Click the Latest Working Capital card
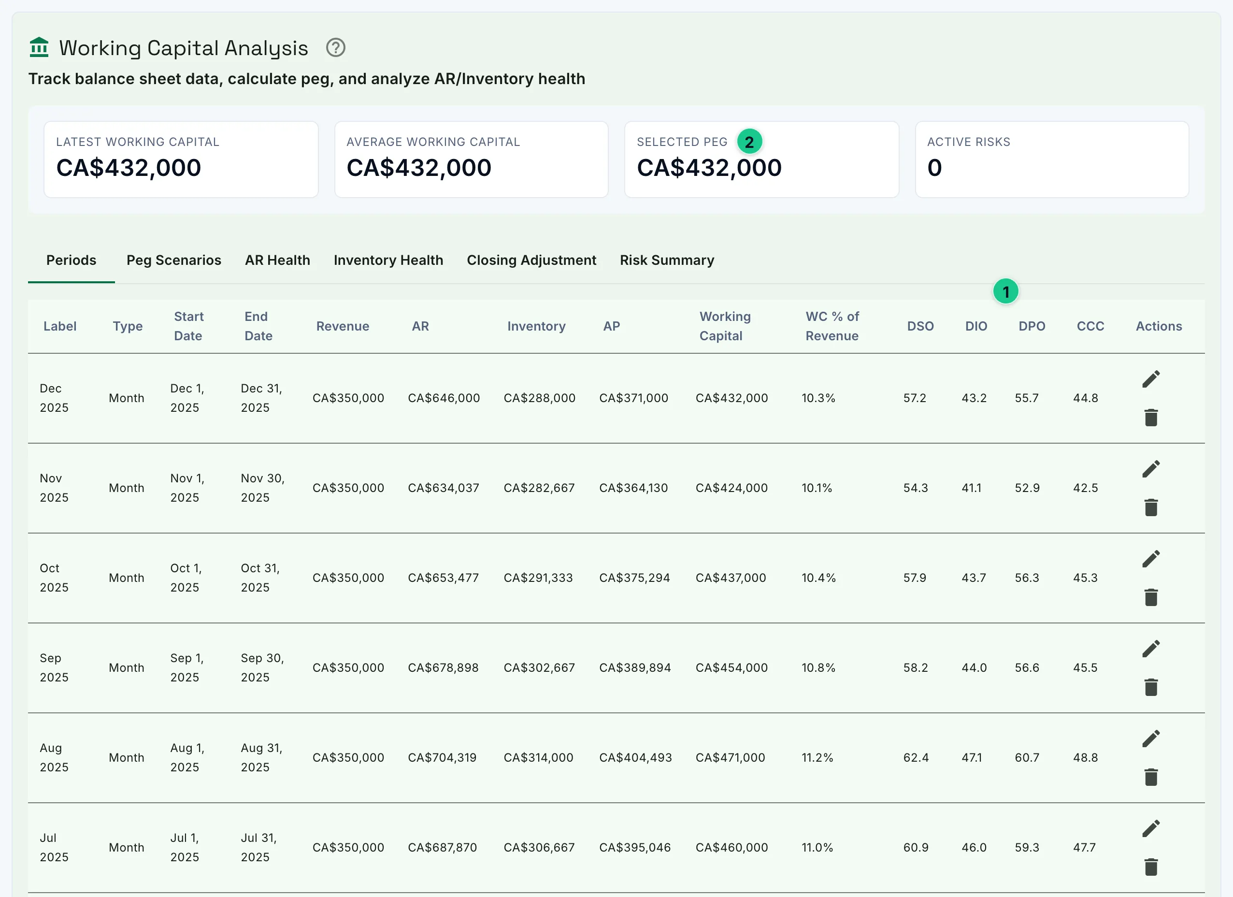This screenshot has width=1233, height=897. [x=181, y=159]
